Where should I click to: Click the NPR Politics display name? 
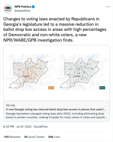click(23, 7)
